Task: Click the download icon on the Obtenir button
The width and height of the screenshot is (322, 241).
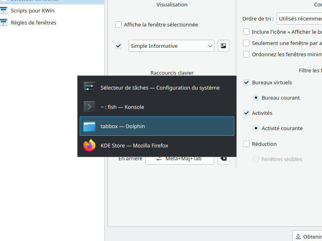Action: click(x=299, y=236)
